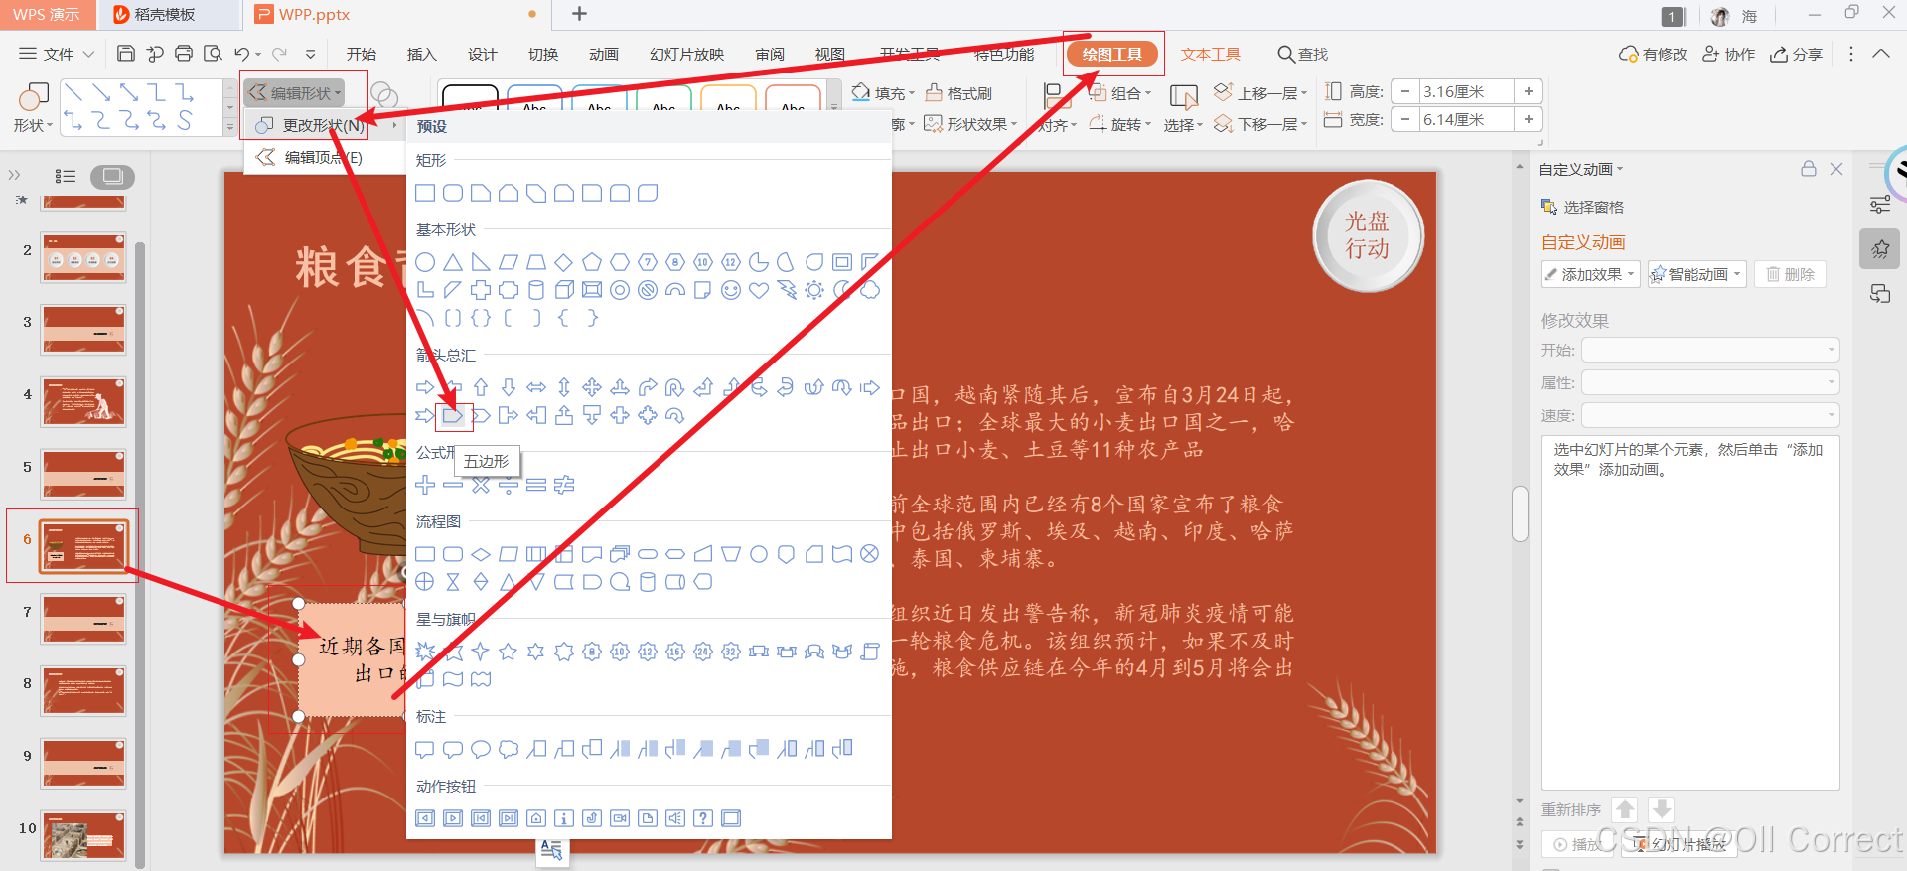The height and width of the screenshot is (871, 1907).
Task: Decrease the 宽度 width with minus
Action: pyautogui.click(x=1405, y=119)
